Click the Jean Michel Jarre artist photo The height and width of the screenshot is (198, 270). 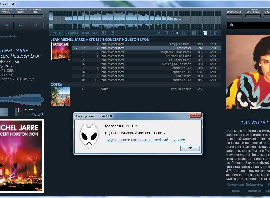click(x=248, y=72)
